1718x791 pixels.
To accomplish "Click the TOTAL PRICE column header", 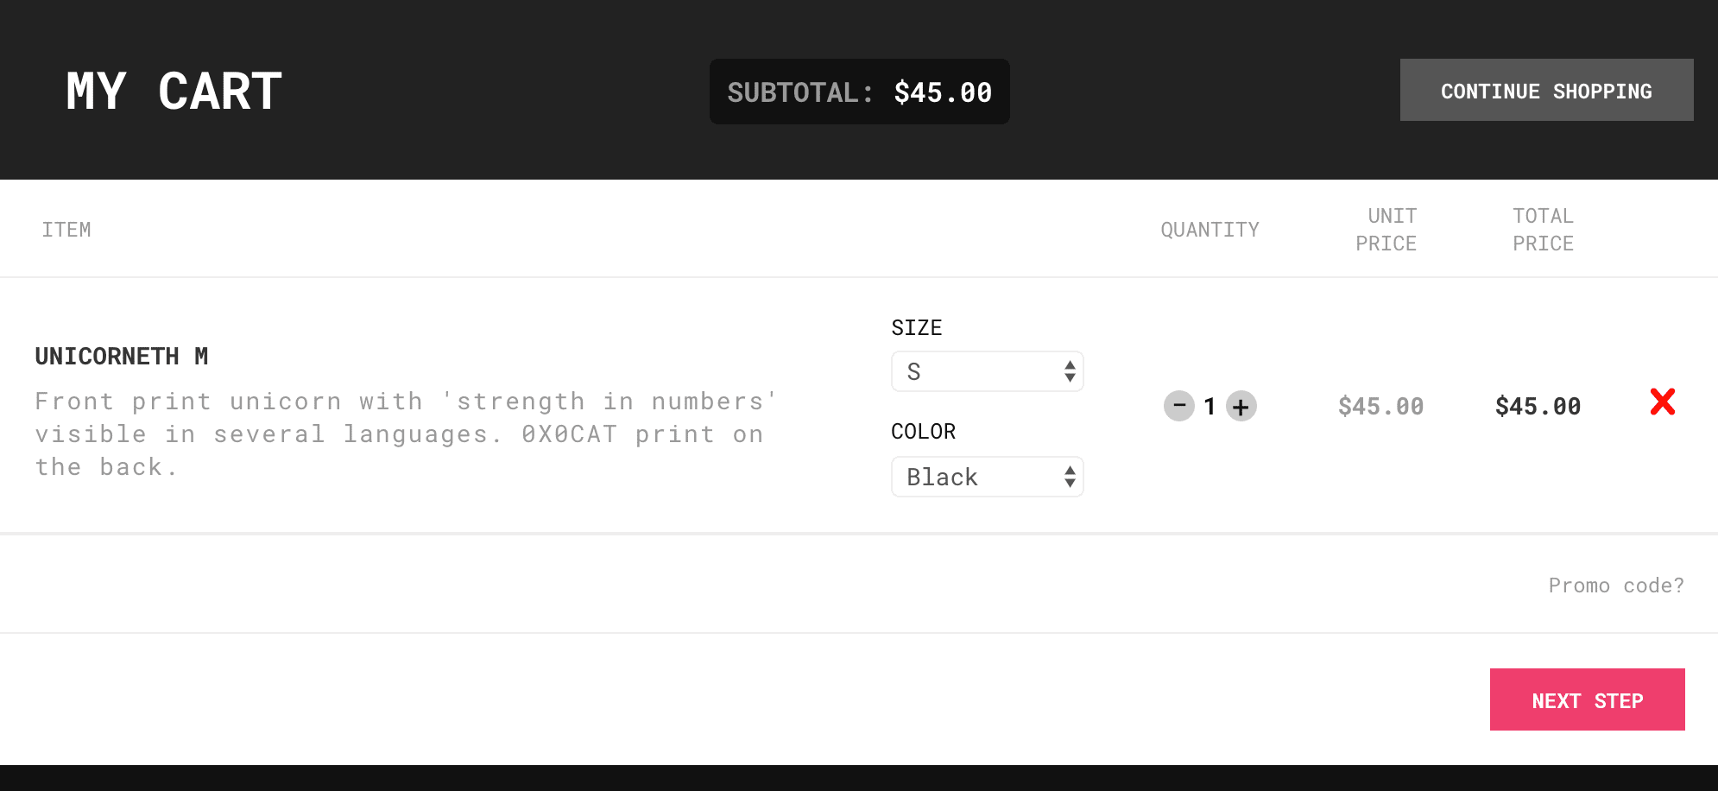I will coord(1543,230).
